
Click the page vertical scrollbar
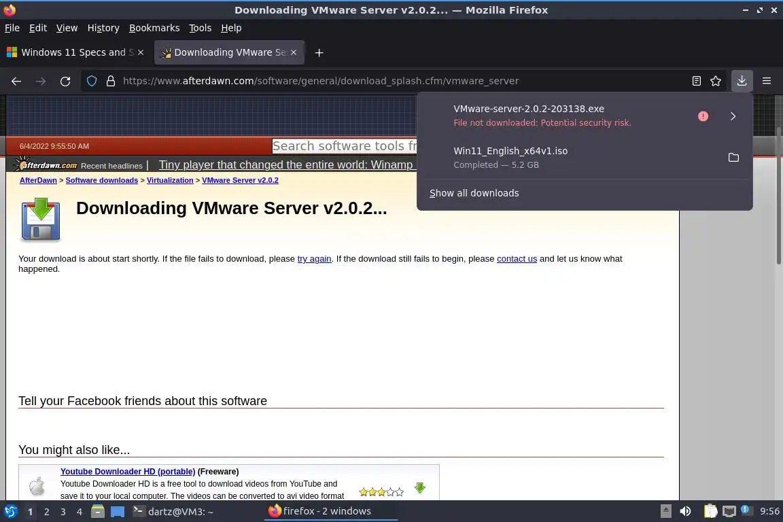[779, 195]
